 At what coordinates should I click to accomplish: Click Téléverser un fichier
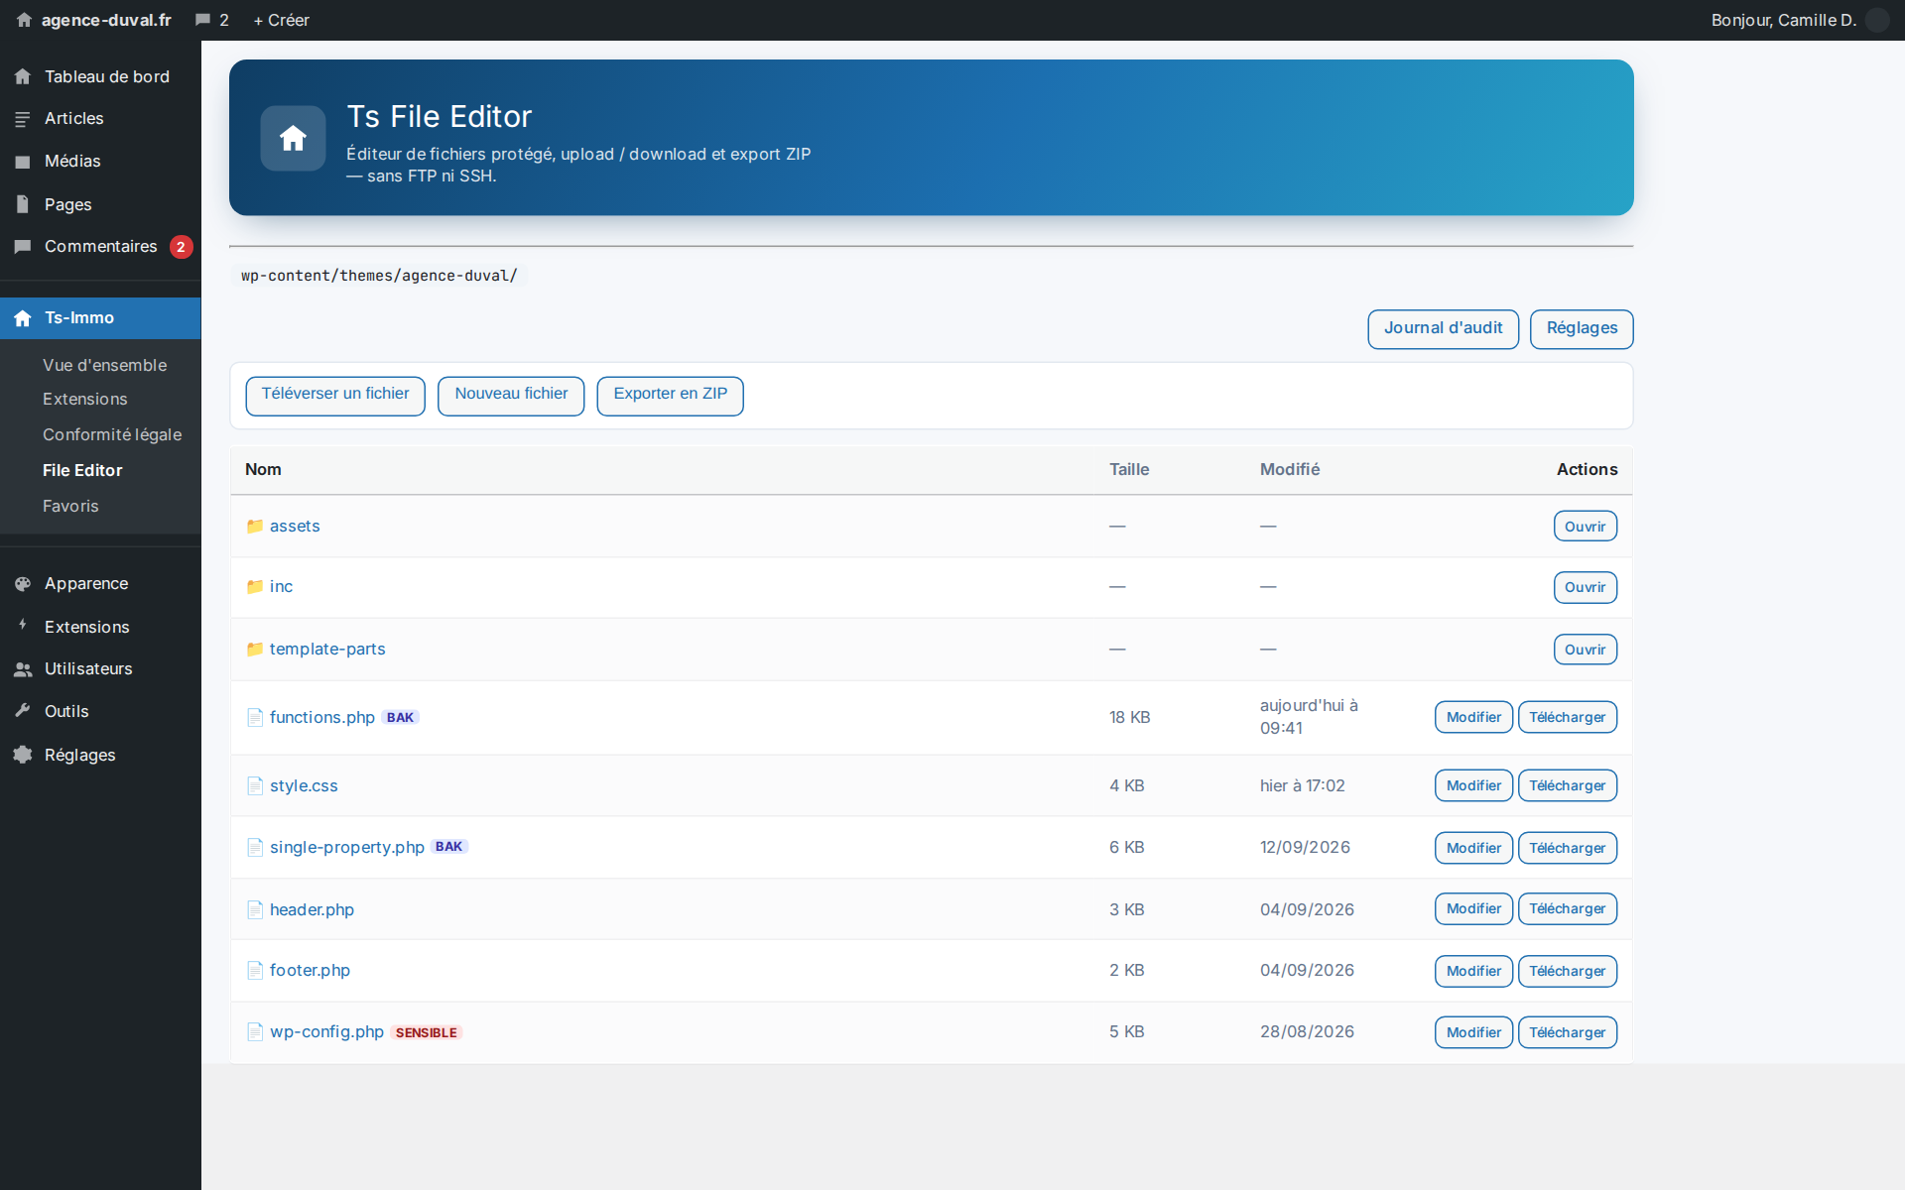coord(335,395)
